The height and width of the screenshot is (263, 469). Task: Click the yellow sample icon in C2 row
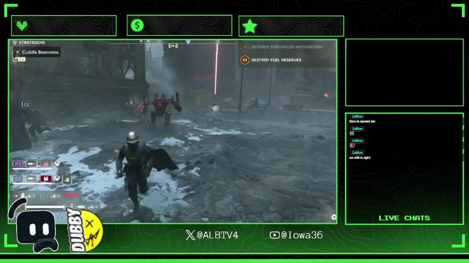(x=67, y=179)
